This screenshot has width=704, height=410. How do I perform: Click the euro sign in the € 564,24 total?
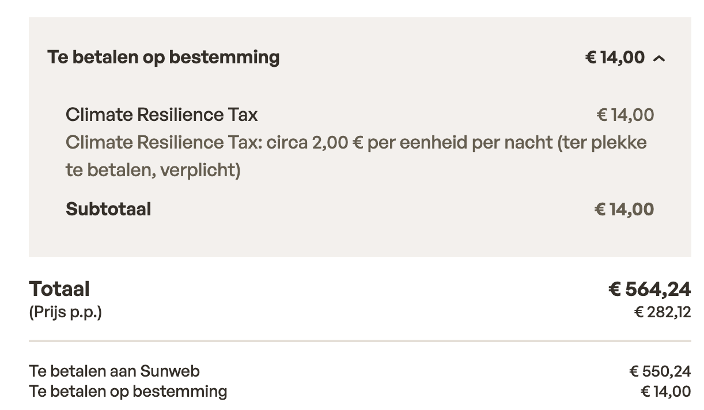pyautogui.click(x=614, y=289)
